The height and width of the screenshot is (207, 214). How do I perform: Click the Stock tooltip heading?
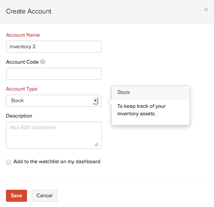124,92
